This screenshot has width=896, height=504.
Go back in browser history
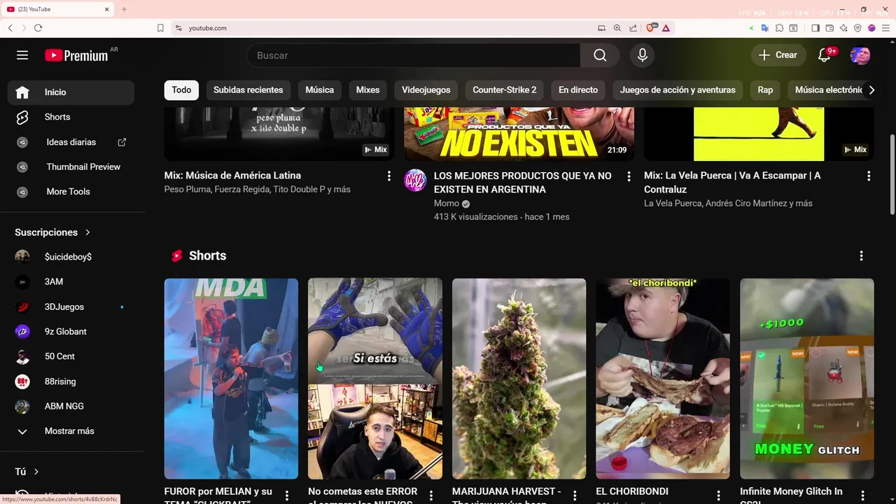pos(10,28)
